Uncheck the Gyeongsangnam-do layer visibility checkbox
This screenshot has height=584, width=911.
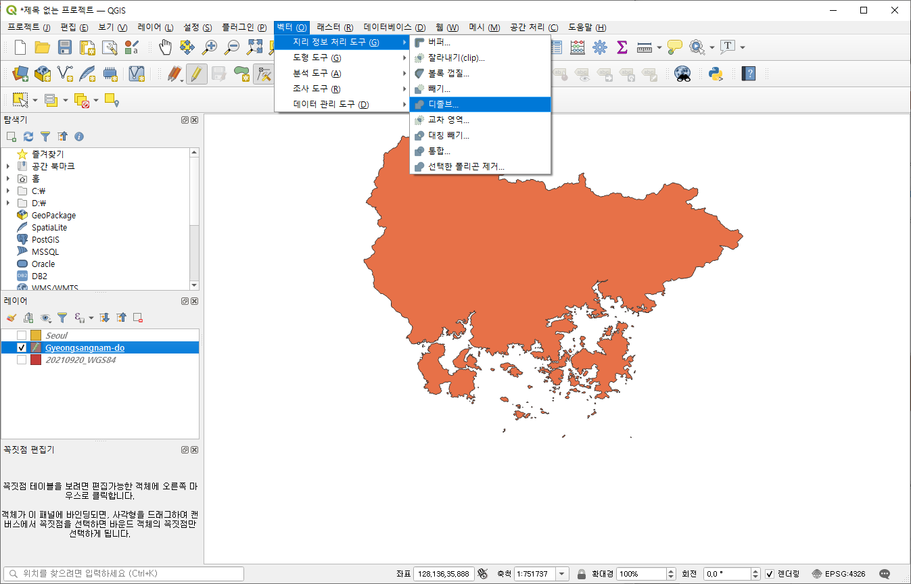[22, 347]
